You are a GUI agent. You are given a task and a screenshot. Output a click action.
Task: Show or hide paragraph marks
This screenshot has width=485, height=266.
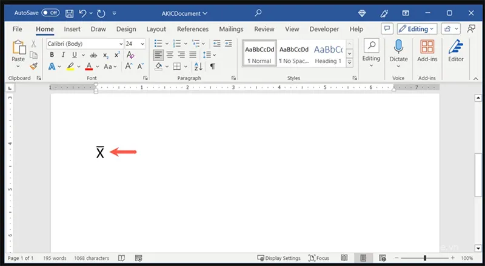coord(213,66)
